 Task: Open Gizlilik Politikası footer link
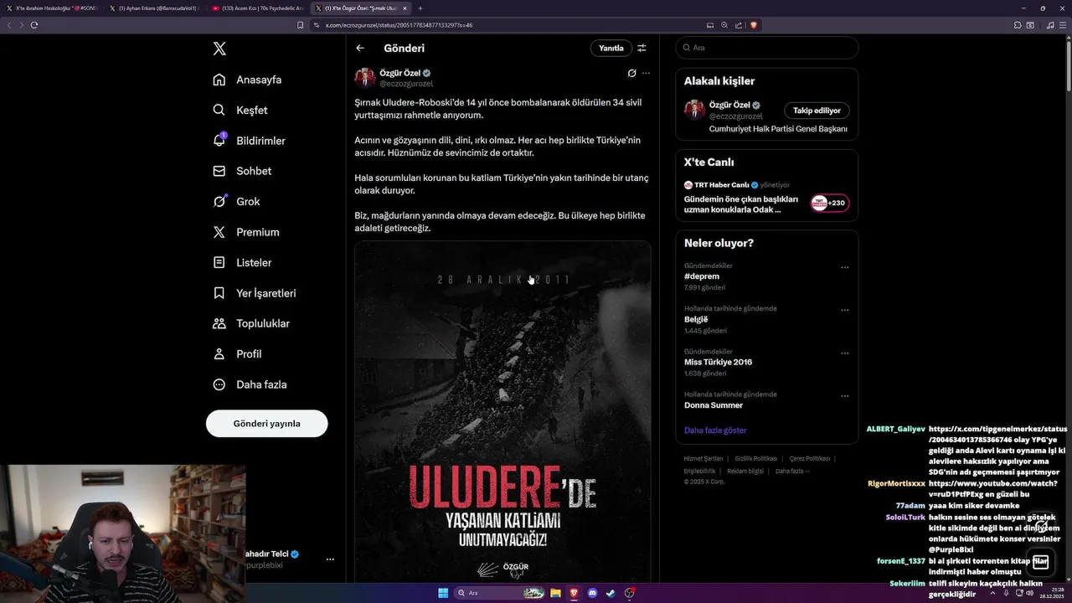pos(756,459)
